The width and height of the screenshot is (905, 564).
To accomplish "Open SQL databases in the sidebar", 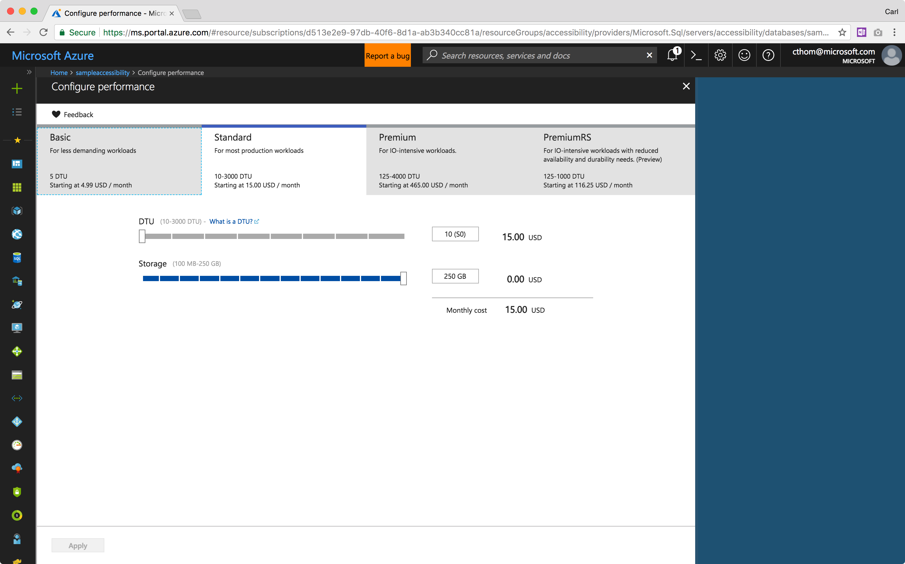I will point(17,258).
